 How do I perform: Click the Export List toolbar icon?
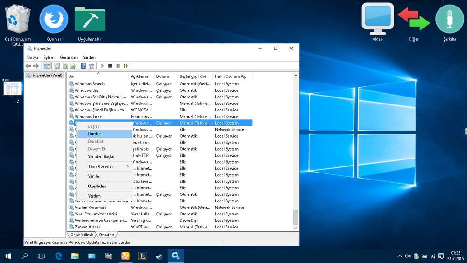pyautogui.click(x=73, y=66)
